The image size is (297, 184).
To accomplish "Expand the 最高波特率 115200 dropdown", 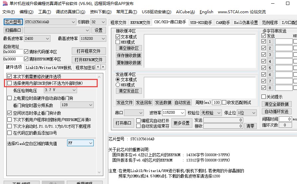I will click(103, 38).
